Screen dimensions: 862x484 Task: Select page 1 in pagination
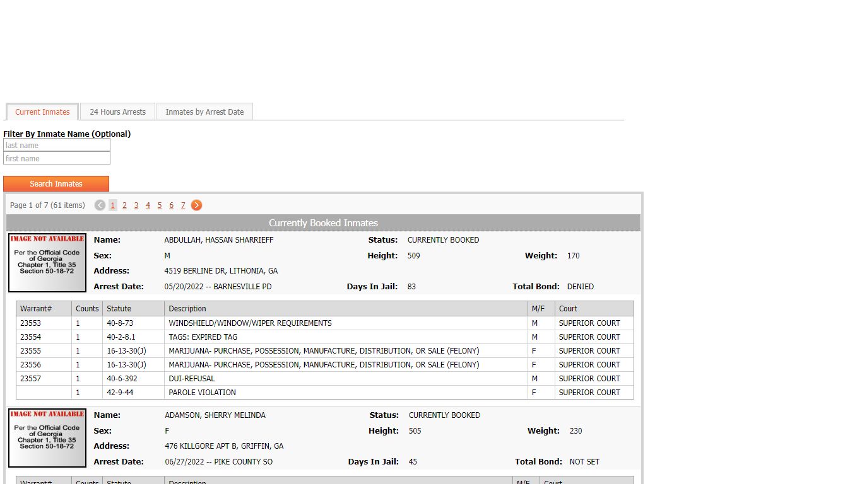(113, 205)
